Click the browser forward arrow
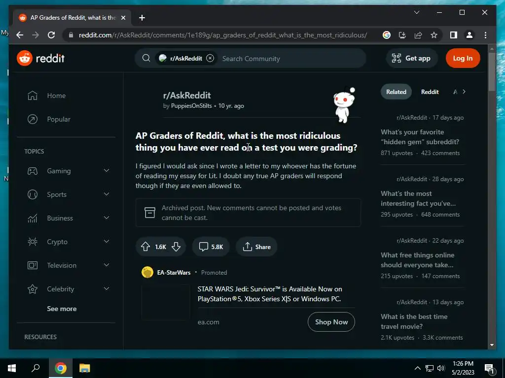This screenshot has width=505, height=378. click(x=36, y=35)
